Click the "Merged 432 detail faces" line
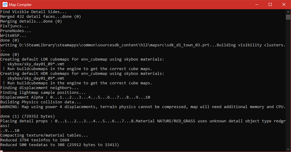 click(x=41, y=17)
